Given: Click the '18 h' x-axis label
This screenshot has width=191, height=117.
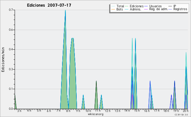Looking at the screenshot, I should point(166,111).
